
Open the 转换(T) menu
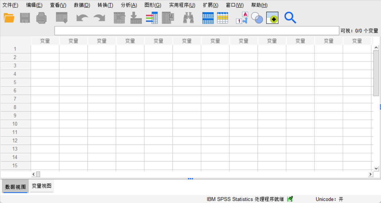tap(106, 5)
